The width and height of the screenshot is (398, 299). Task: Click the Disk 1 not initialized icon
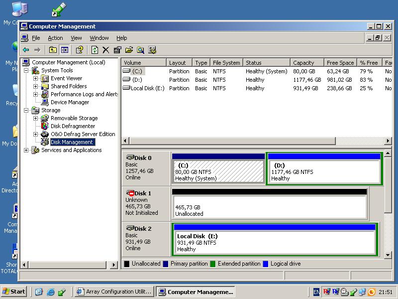coord(130,193)
